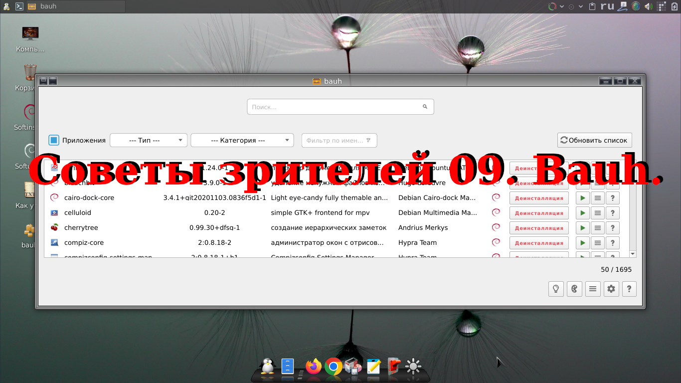This screenshot has height=383, width=681.
Task: Select the cherrytree package name
Action: click(81, 227)
